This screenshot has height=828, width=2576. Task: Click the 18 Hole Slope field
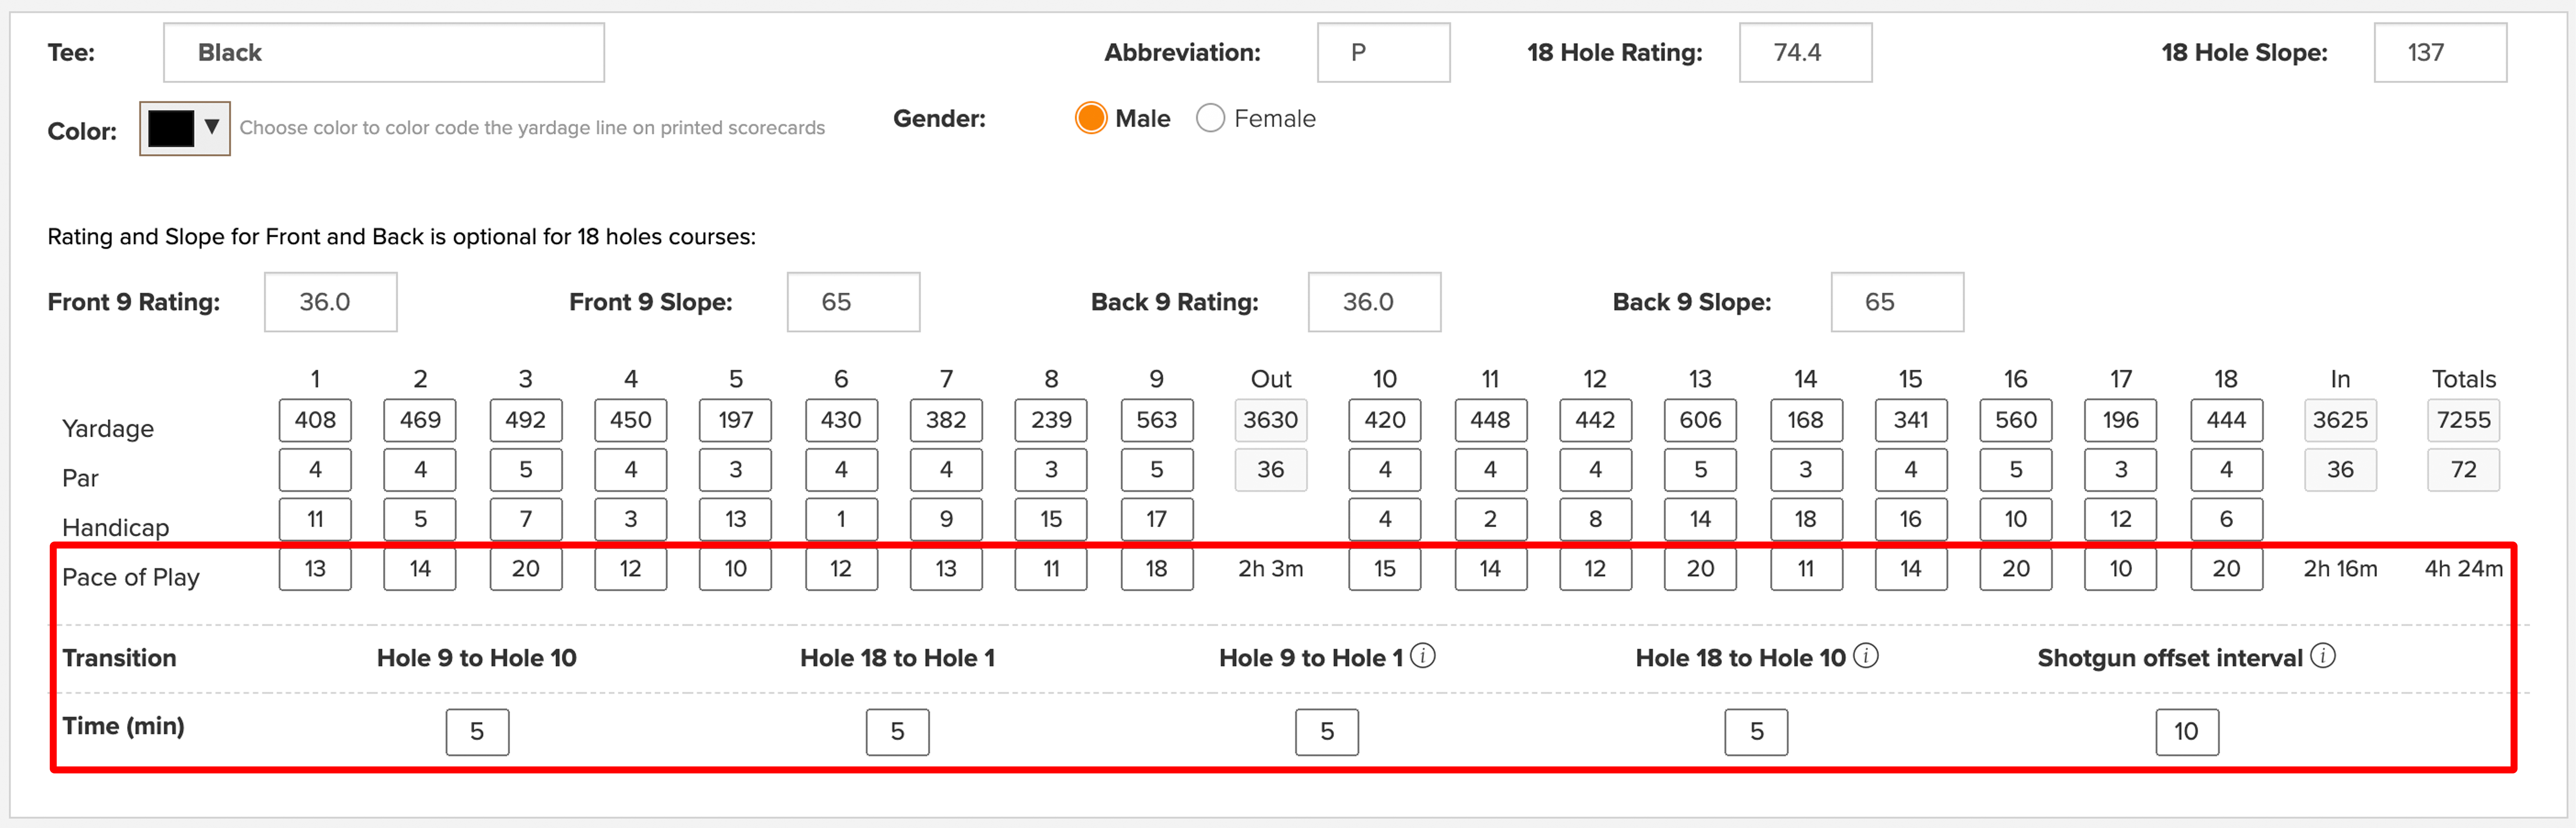(2440, 53)
